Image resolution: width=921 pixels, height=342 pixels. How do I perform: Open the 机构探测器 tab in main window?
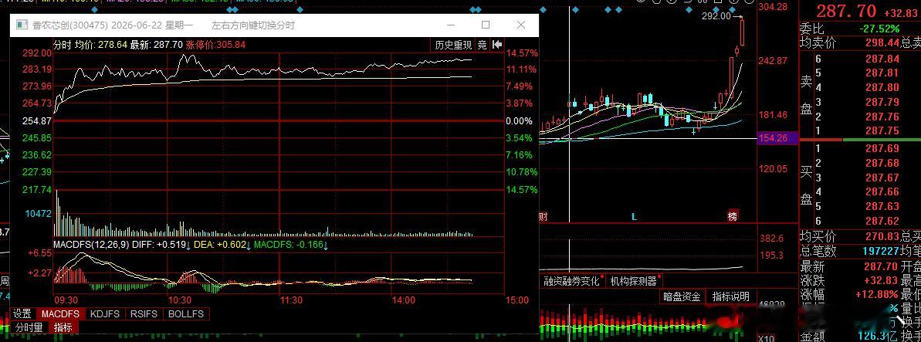click(x=634, y=281)
